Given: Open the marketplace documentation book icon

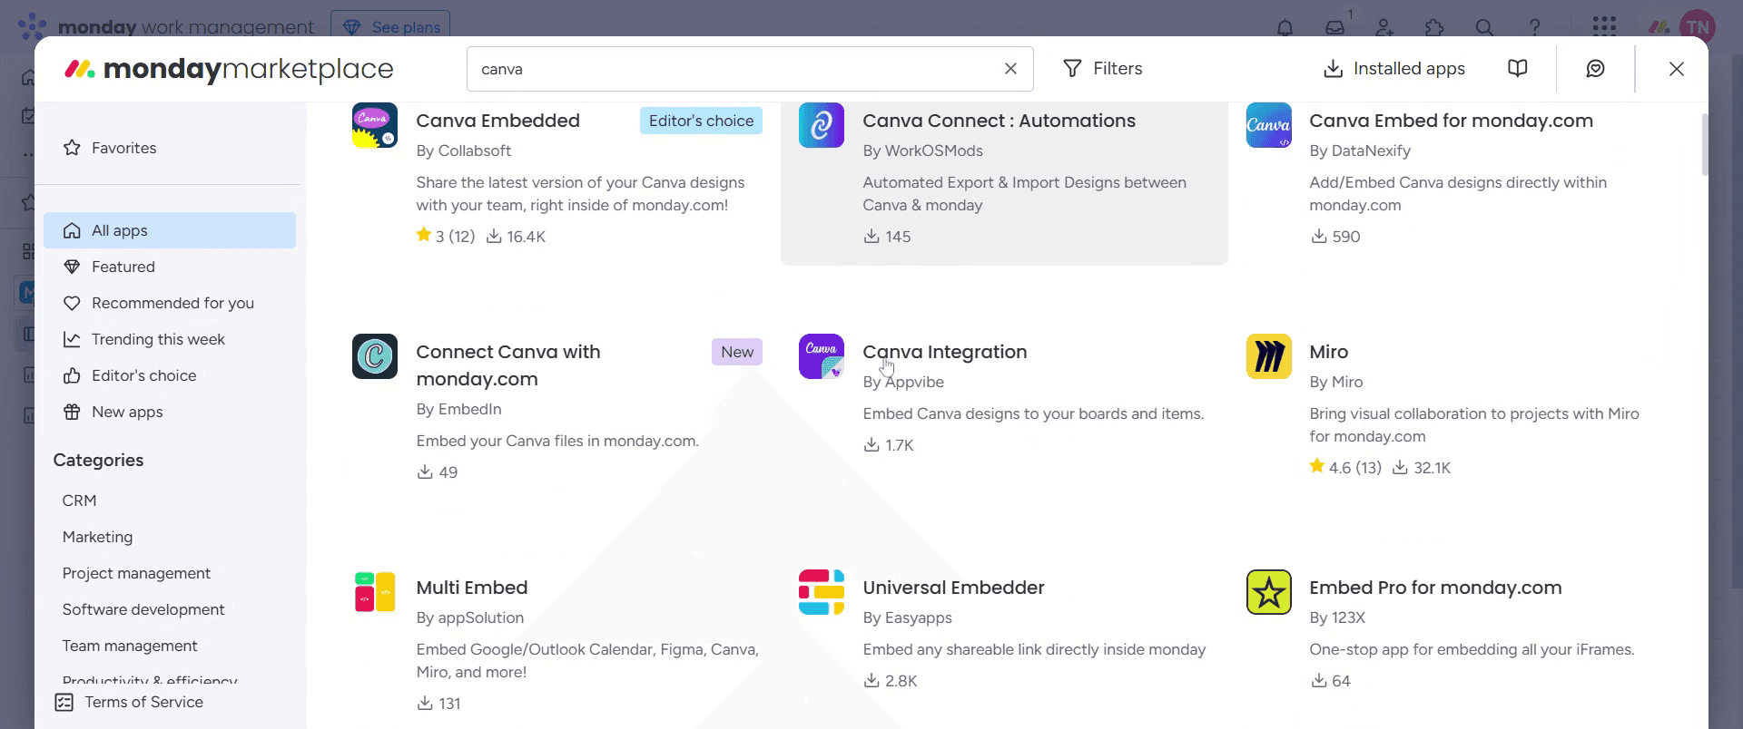Looking at the screenshot, I should coord(1517,69).
